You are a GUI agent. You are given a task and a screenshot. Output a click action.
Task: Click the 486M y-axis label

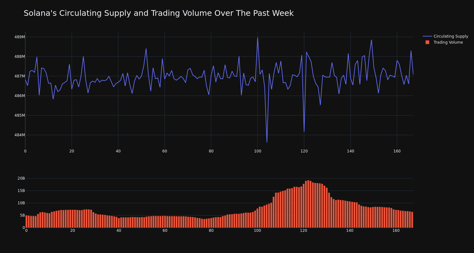click(x=20, y=96)
